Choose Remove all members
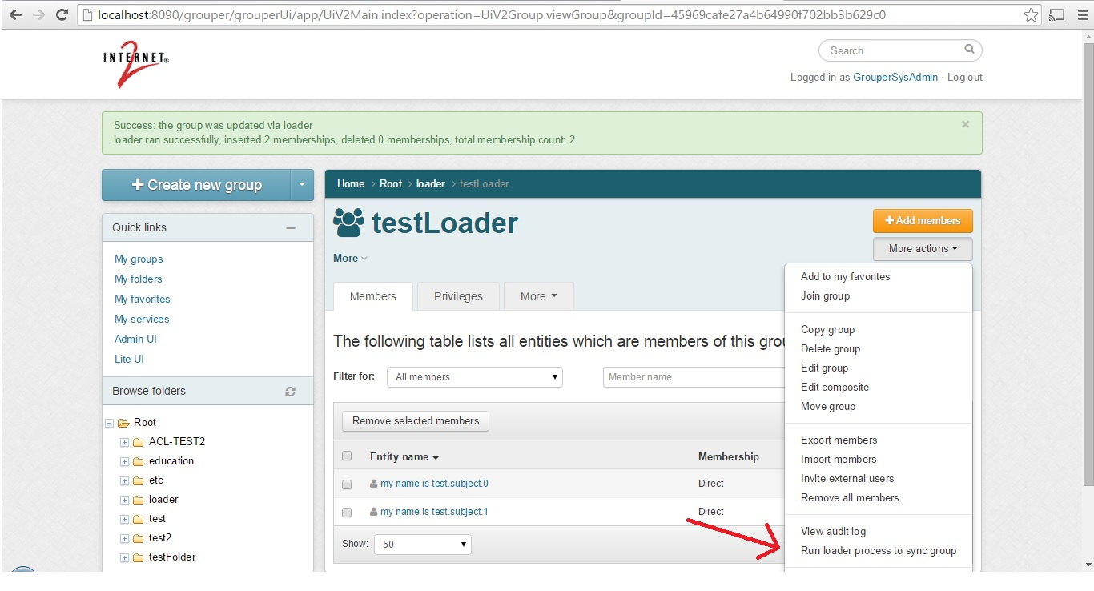This screenshot has width=1094, height=591. (850, 498)
